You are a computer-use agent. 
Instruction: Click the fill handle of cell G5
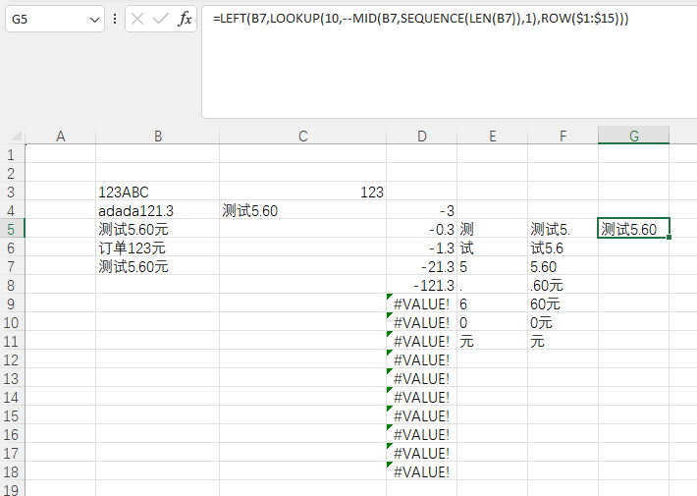(669, 237)
